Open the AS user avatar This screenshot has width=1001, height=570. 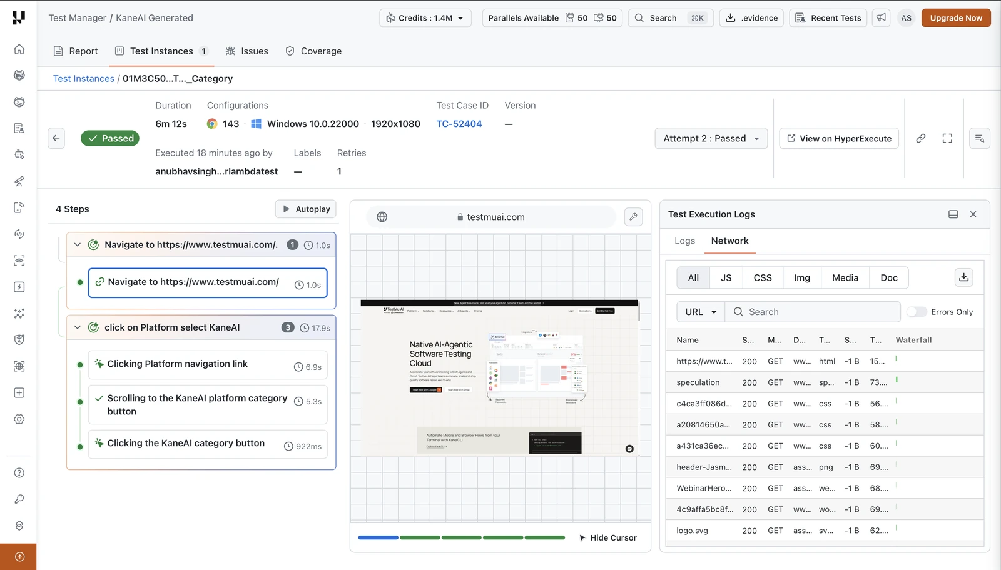(x=906, y=18)
